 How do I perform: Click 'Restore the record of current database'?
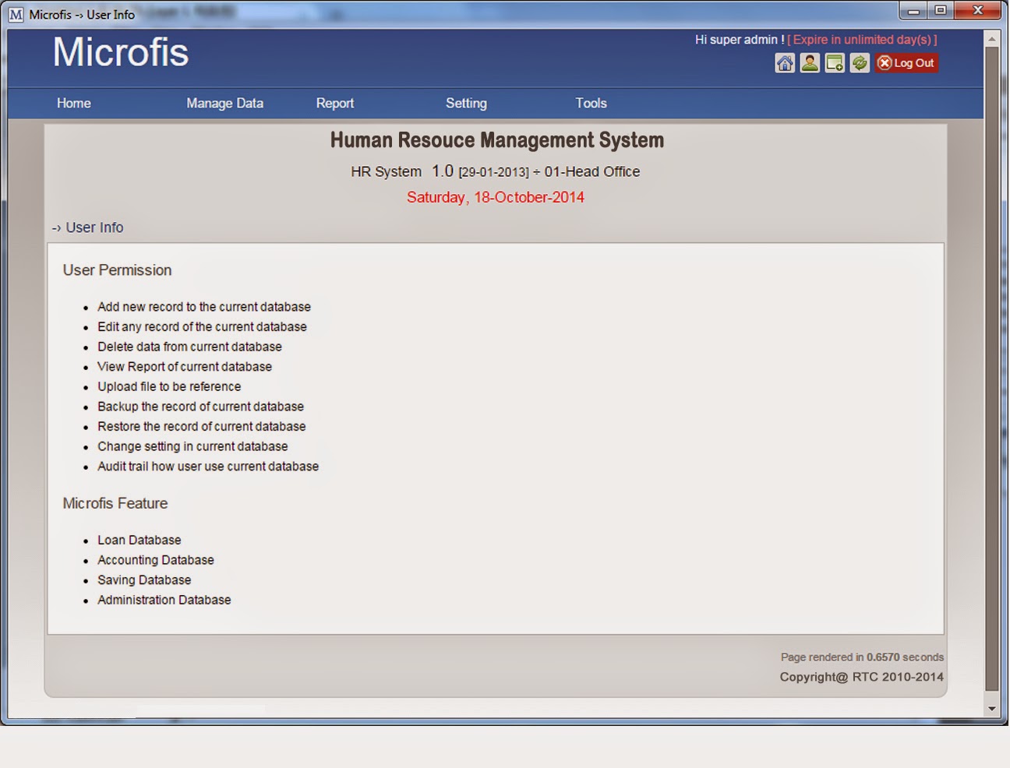click(202, 427)
